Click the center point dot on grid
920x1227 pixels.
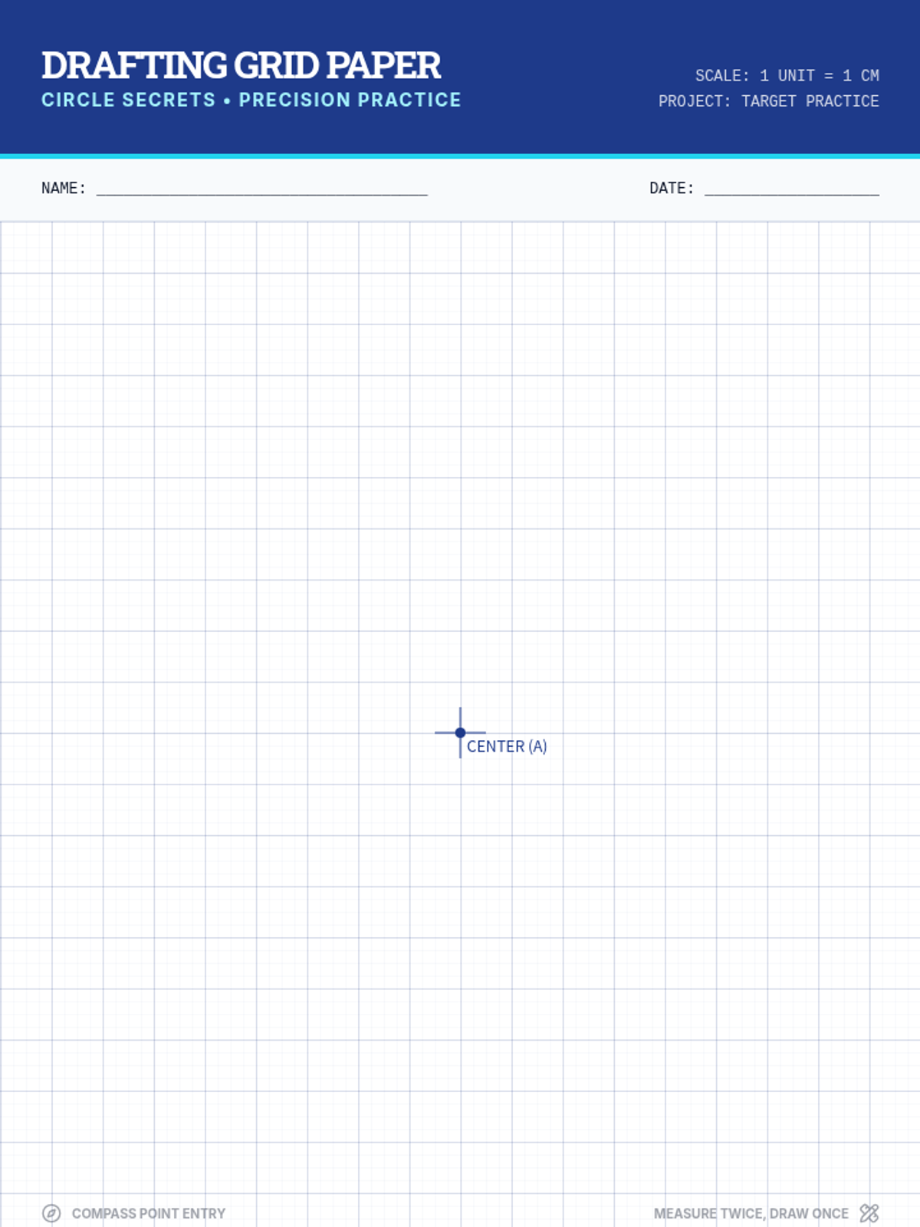tap(460, 733)
